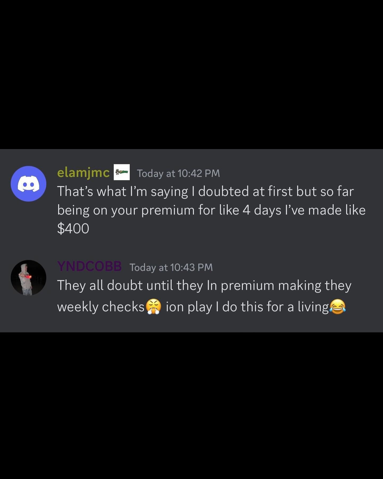Click the words weekly checks
The width and height of the screenshot is (383, 479).
[x=101, y=307]
